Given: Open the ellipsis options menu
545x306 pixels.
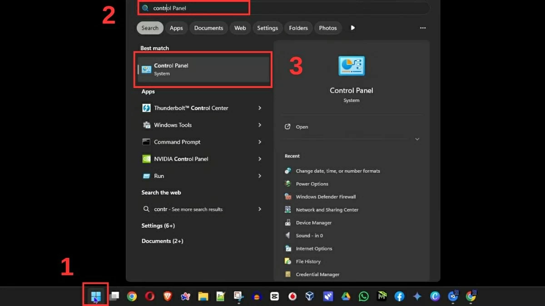Looking at the screenshot, I should point(422,28).
